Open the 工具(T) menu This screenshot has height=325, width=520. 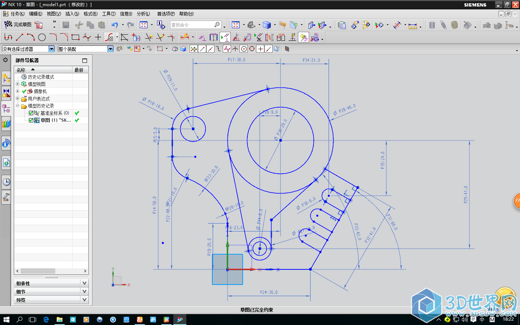(109, 14)
